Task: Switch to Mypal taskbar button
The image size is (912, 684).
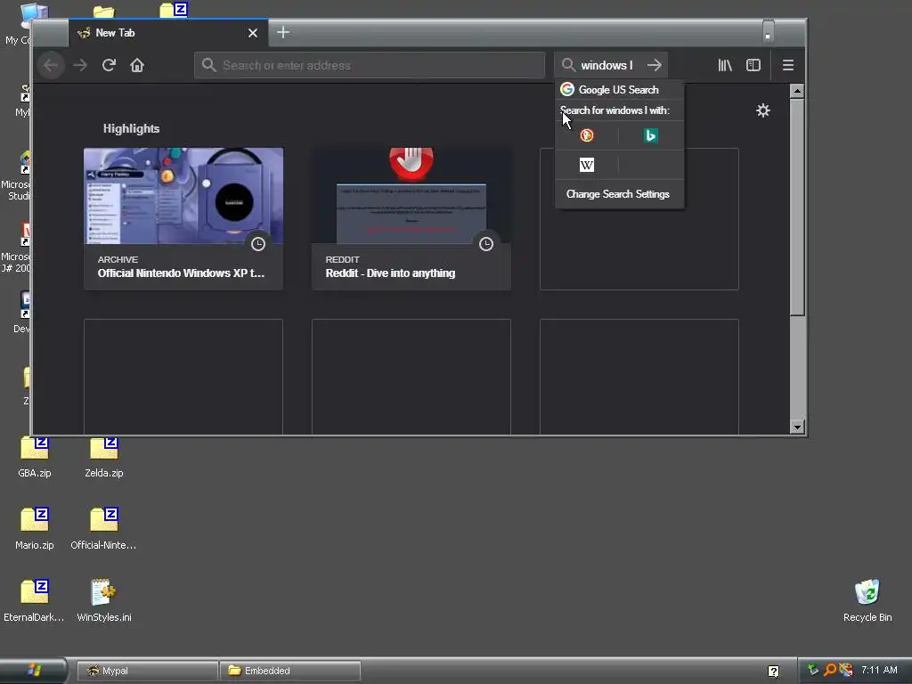Action: [148, 671]
